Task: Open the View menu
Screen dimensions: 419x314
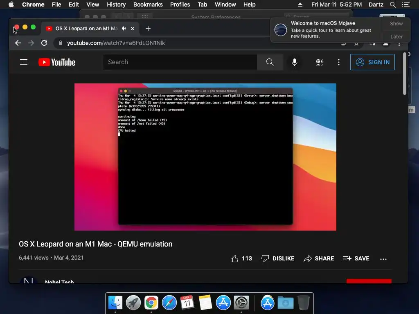Action: tap(93, 4)
